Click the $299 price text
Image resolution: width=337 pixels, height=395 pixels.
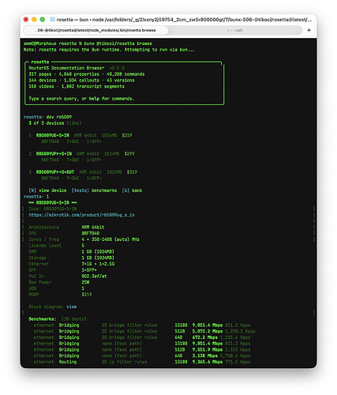tap(129, 154)
